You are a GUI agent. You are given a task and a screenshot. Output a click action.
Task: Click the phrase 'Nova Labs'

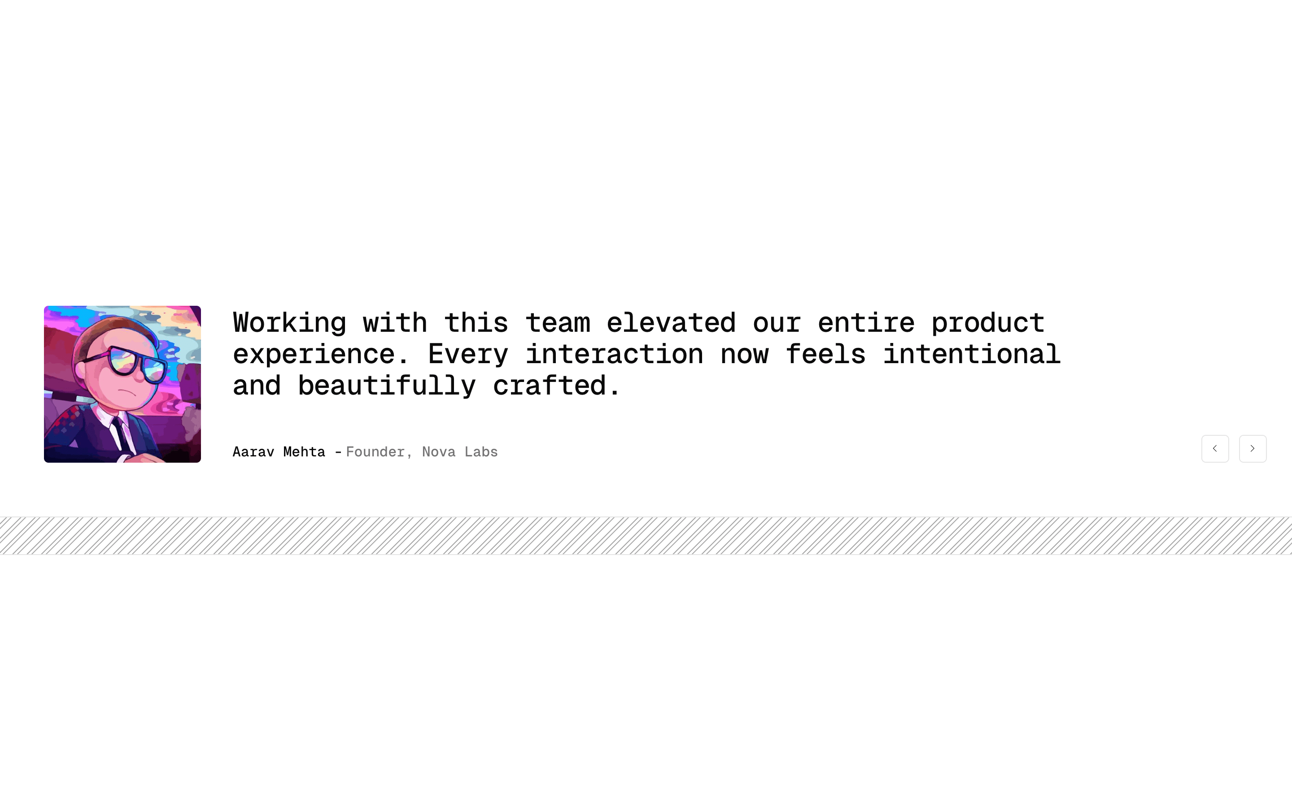point(460,451)
